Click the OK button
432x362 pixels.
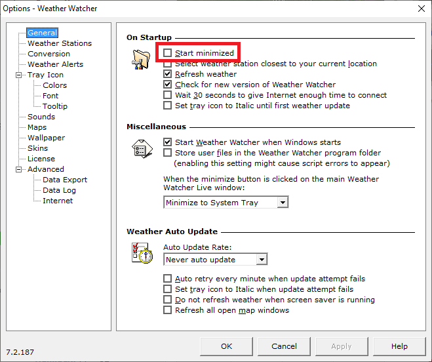pyautogui.click(x=226, y=346)
